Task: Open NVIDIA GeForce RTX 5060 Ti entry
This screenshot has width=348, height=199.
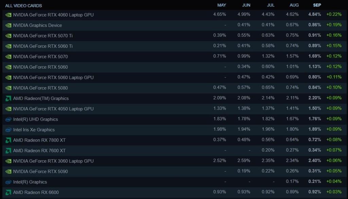Action: coord(43,46)
